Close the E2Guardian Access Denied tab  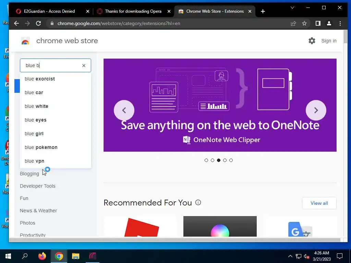click(x=88, y=11)
